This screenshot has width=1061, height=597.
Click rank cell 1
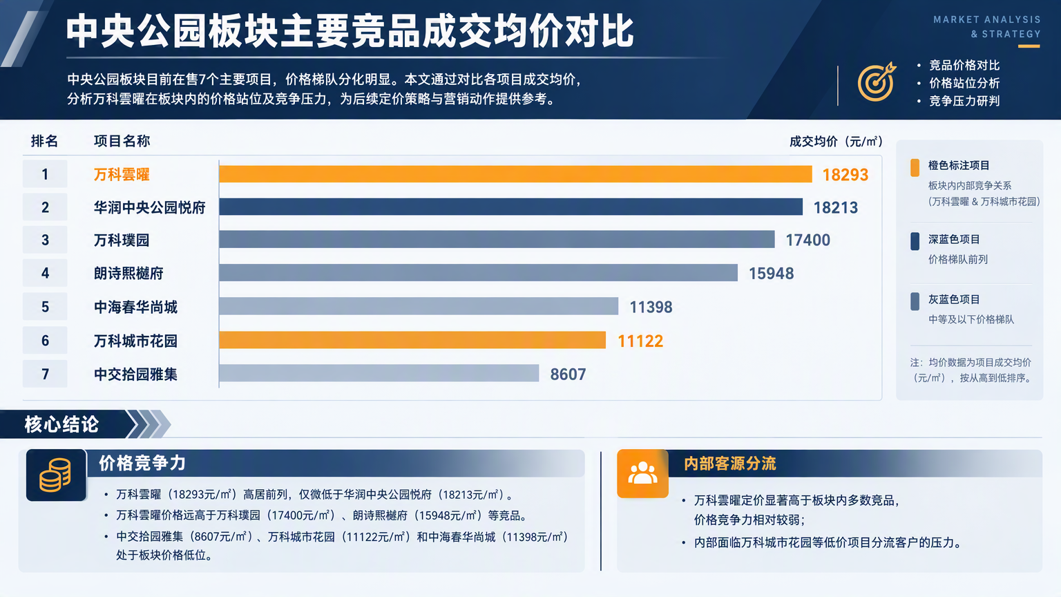coord(45,174)
